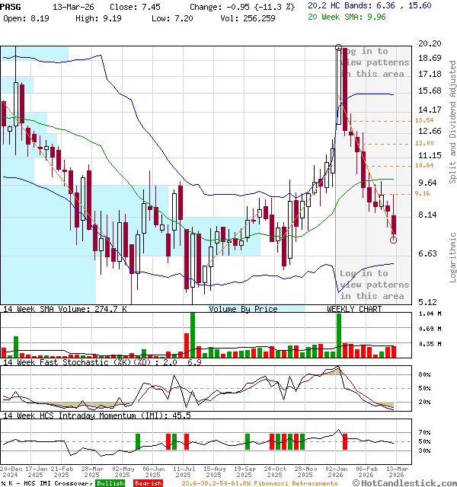Click the lone red IMI bar in January 2026
This screenshot has height=487, width=457.
(345, 441)
